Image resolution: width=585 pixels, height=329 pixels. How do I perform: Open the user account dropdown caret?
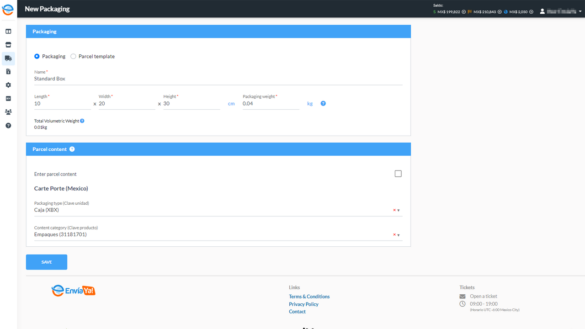point(580,11)
